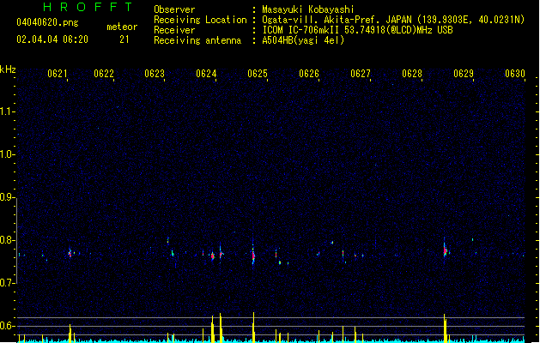Click time marker 0628
This screenshot has width=540, height=343.
tap(412, 74)
